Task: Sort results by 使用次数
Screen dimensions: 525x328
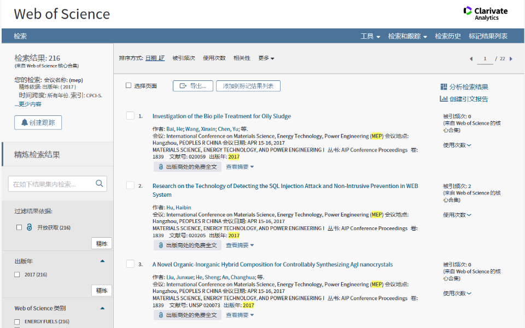Action: (x=214, y=58)
